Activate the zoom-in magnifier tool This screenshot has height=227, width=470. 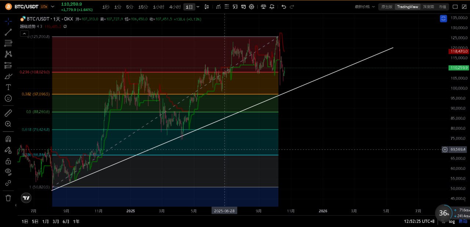tap(8, 124)
